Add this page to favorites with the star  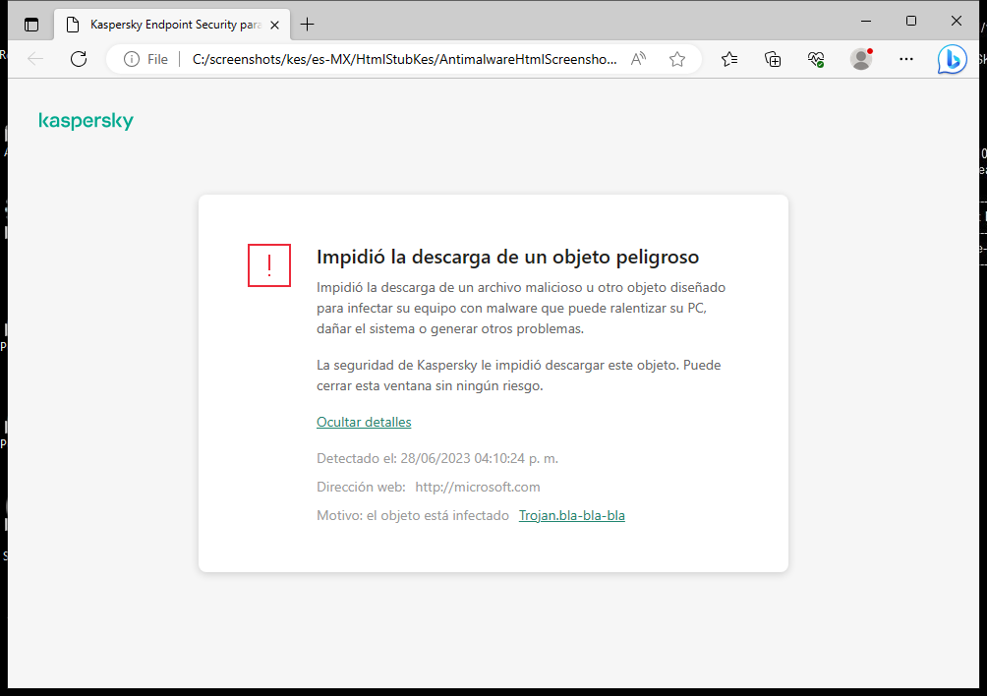pos(676,59)
